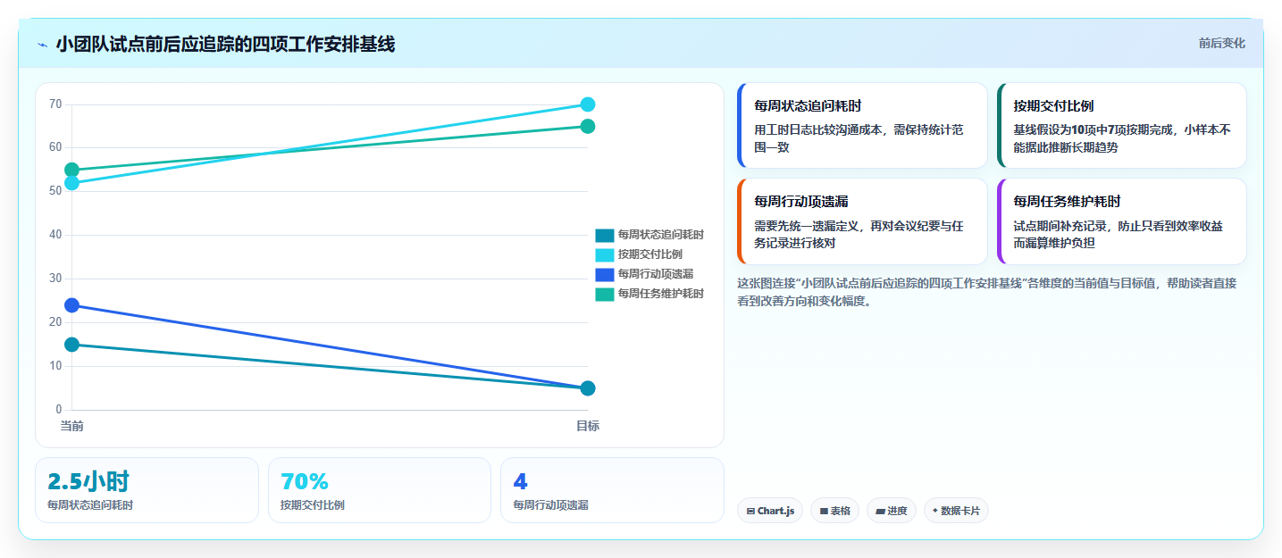Open the 每周任务维护耗时 info card
The height and width of the screenshot is (558, 1282).
(x=1121, y=221)
